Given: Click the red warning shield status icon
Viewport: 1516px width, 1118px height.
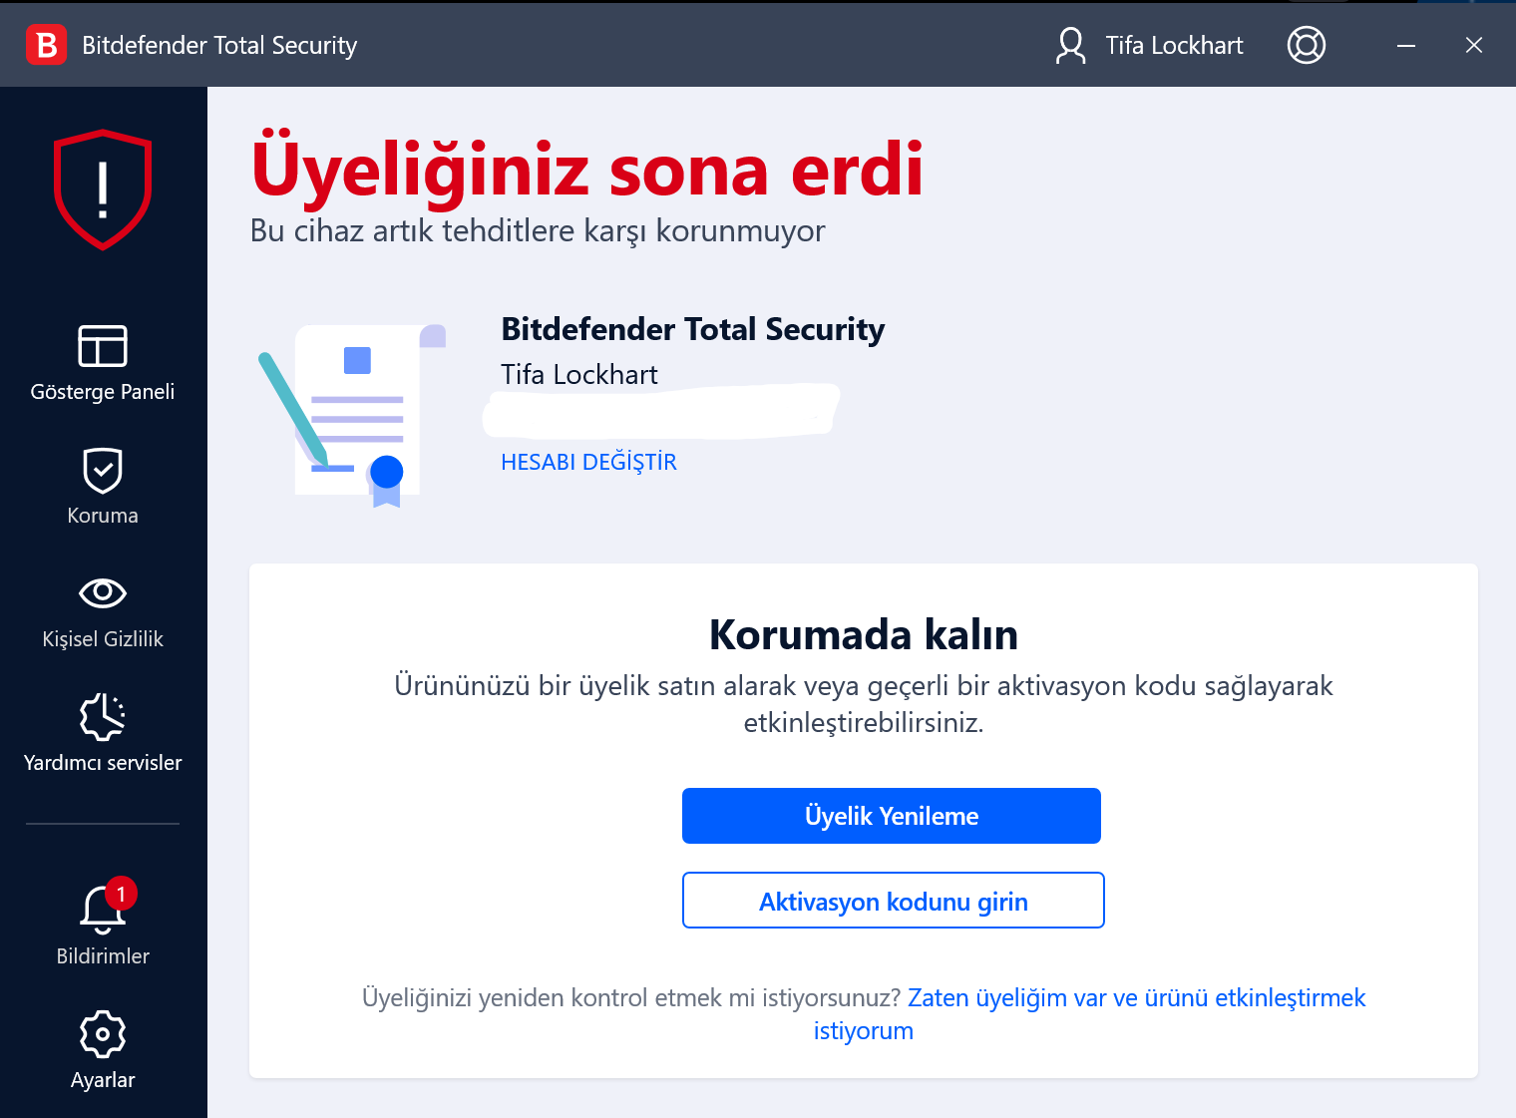Looking at the screenshot, I should [x=103, y=188].
